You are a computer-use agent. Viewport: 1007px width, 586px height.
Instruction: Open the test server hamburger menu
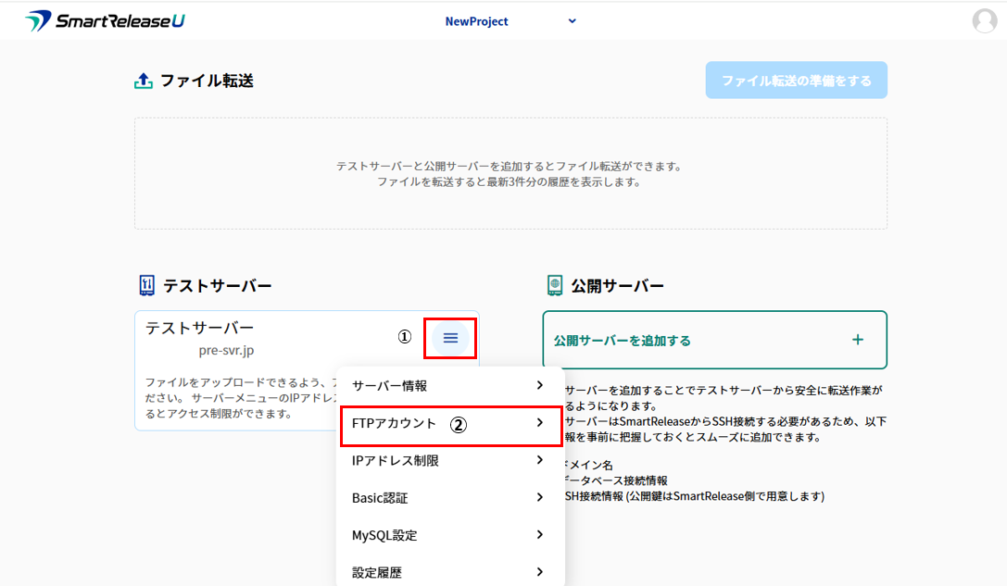[x=450, y=338]
